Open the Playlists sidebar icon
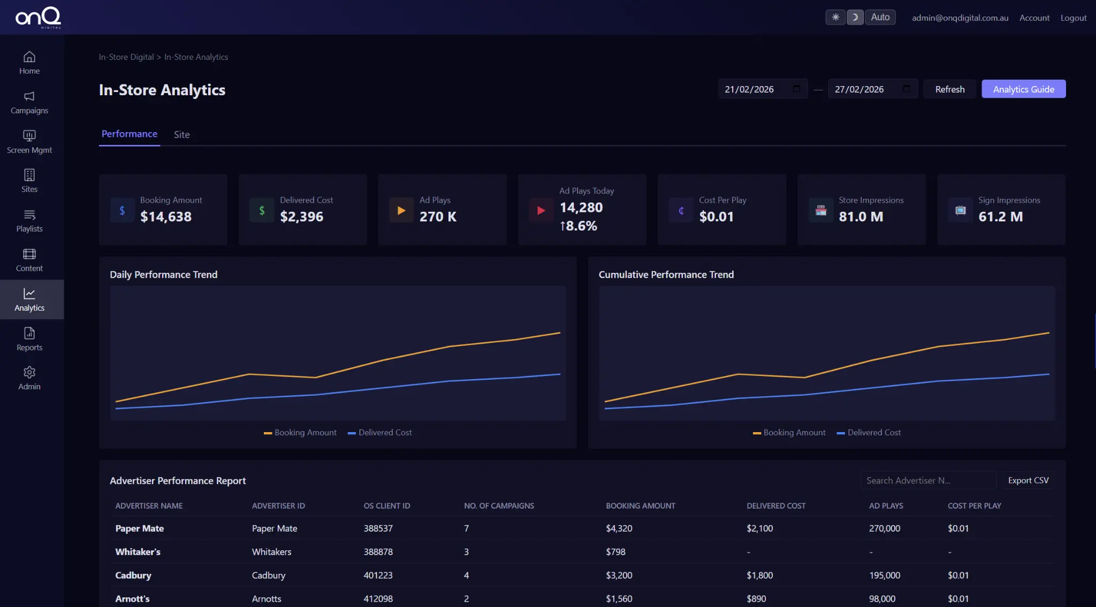The width and height of the screenshot is (1096, 607). tap(29, 215)
